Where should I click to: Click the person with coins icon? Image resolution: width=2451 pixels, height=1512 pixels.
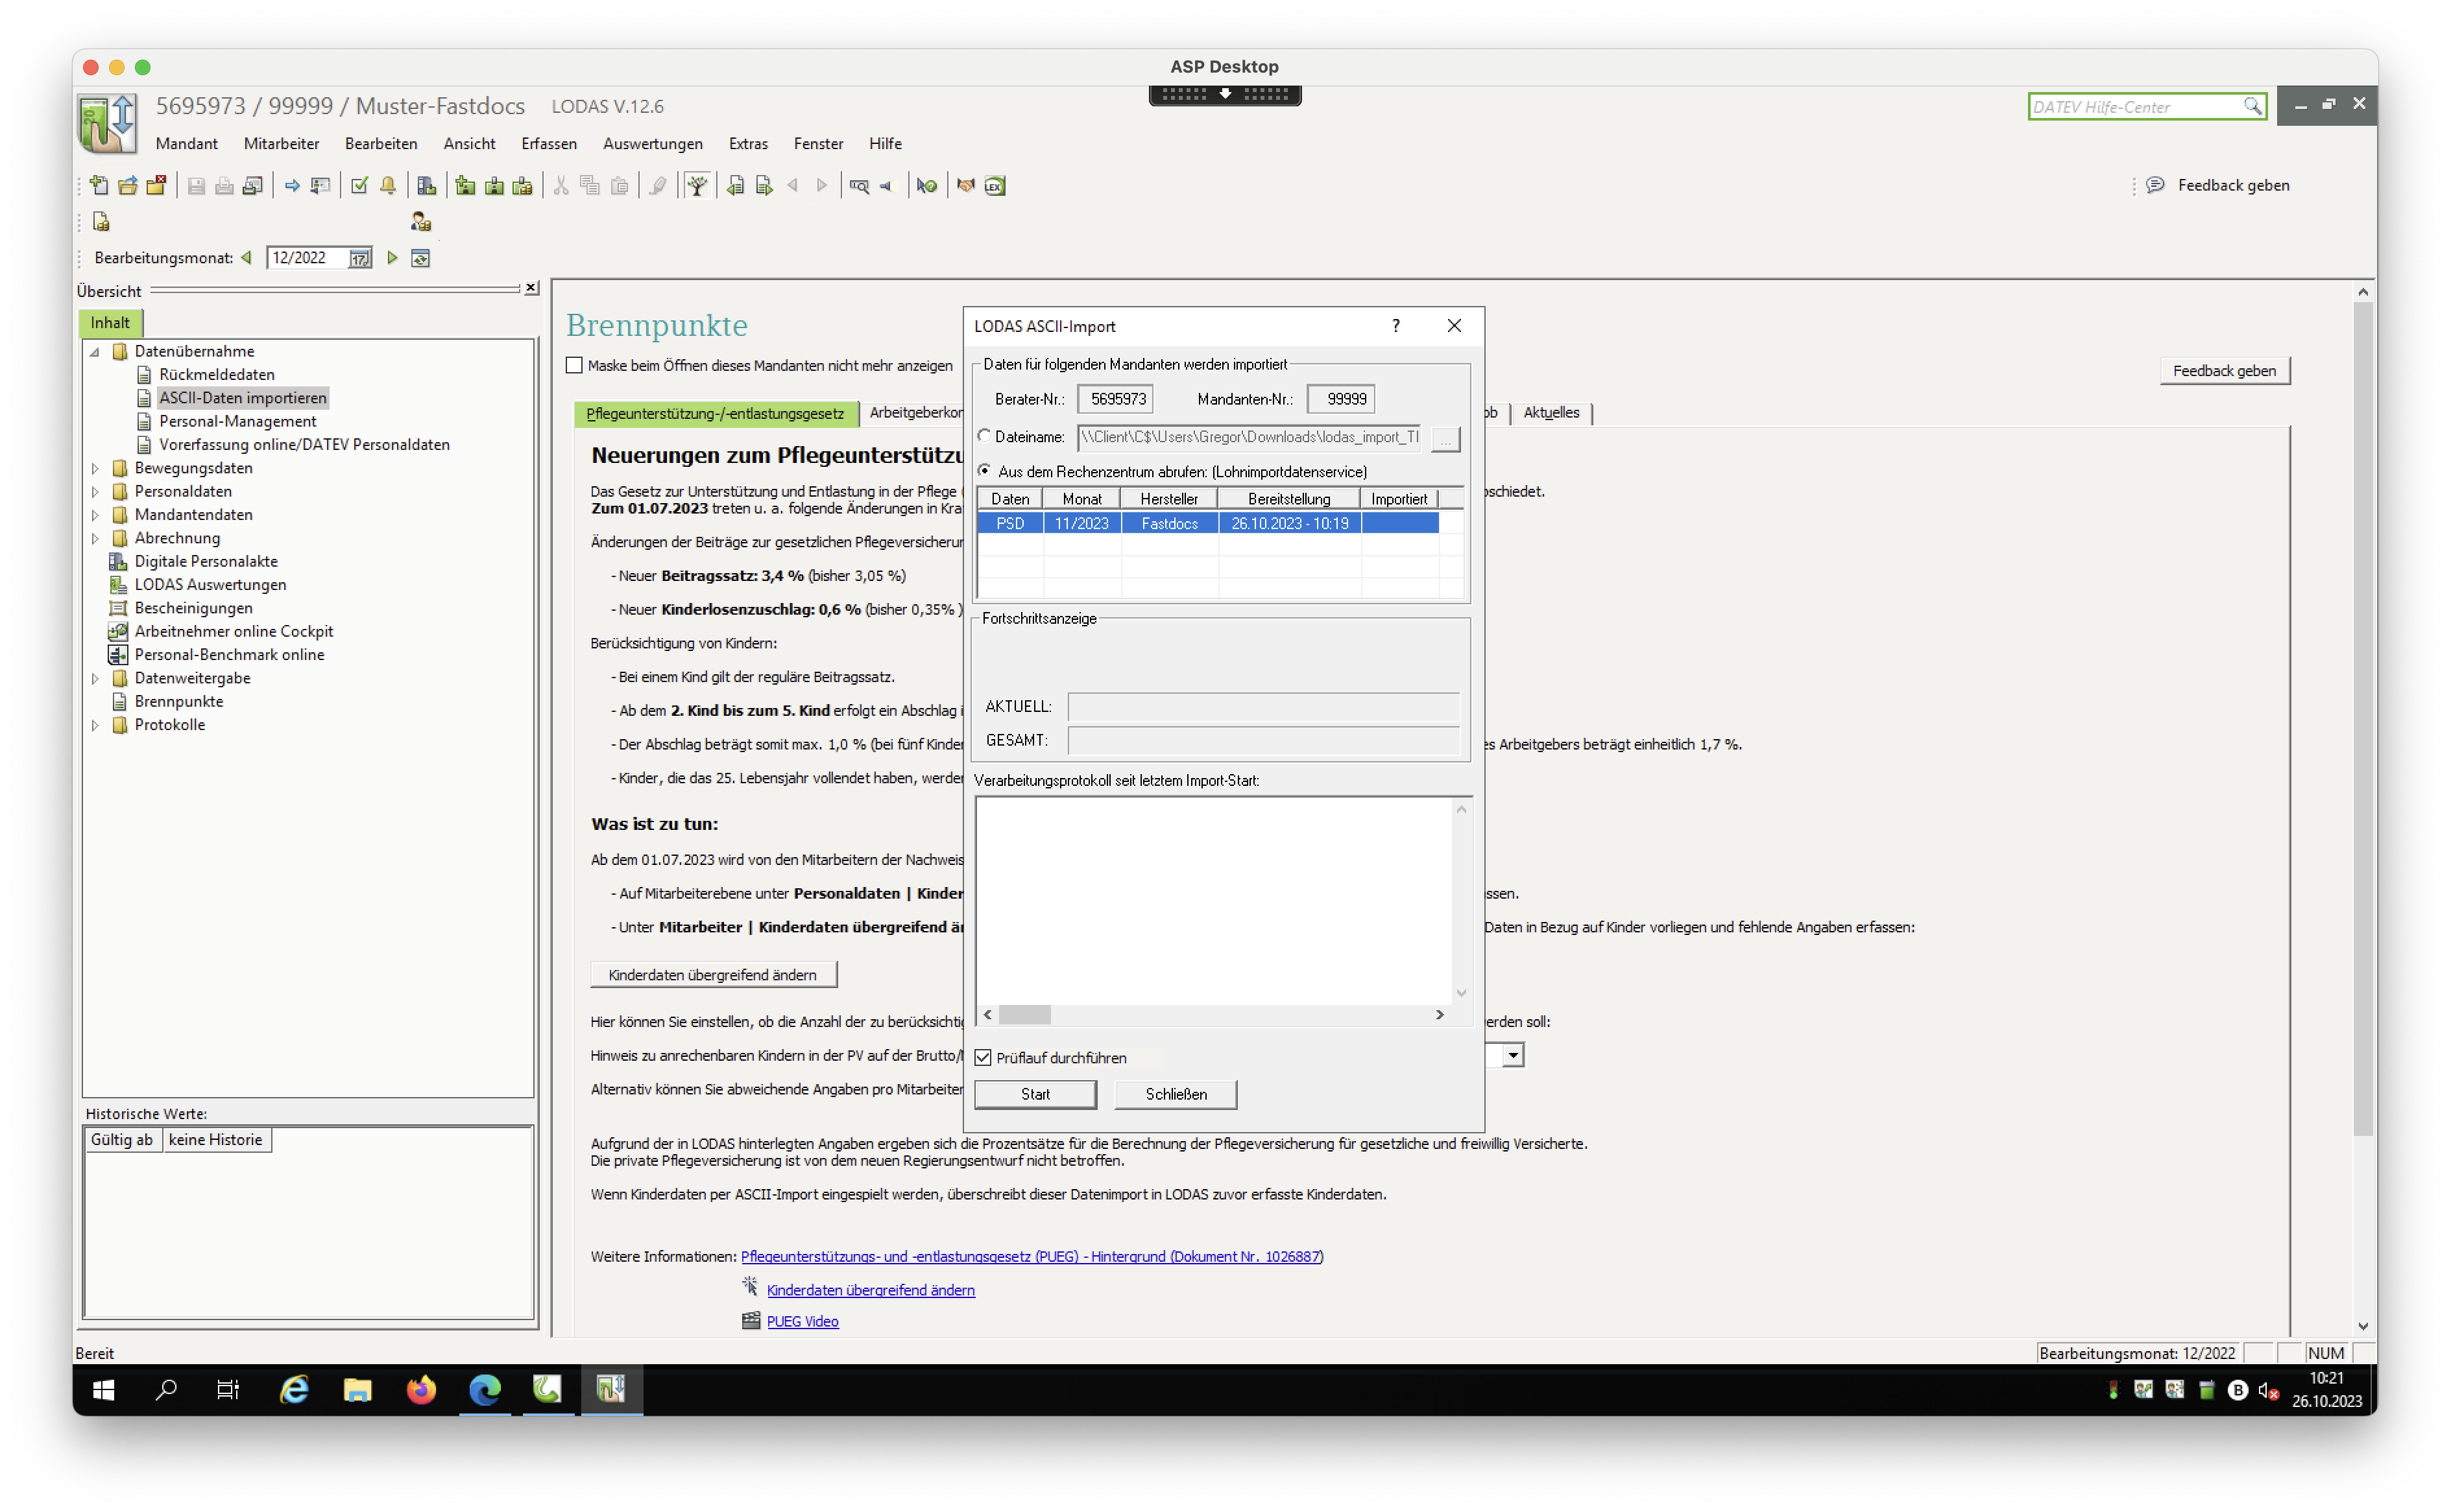point(420,221)
